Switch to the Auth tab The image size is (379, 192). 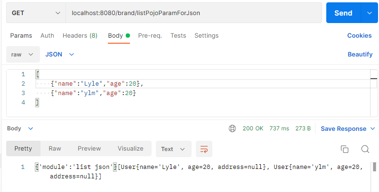point(47,35)
